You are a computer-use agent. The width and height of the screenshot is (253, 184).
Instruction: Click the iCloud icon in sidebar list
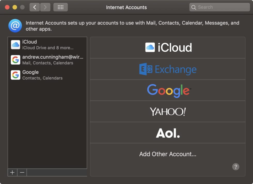15,45
